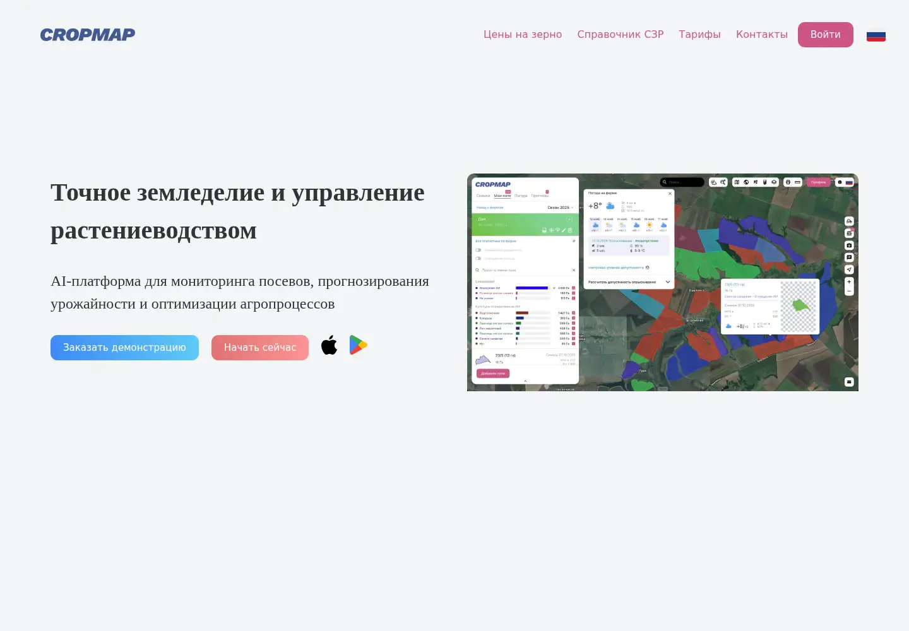Click the platform map screenshot image
The width and height of the screenshot is (909, 631).
click(x=663, y=282)
